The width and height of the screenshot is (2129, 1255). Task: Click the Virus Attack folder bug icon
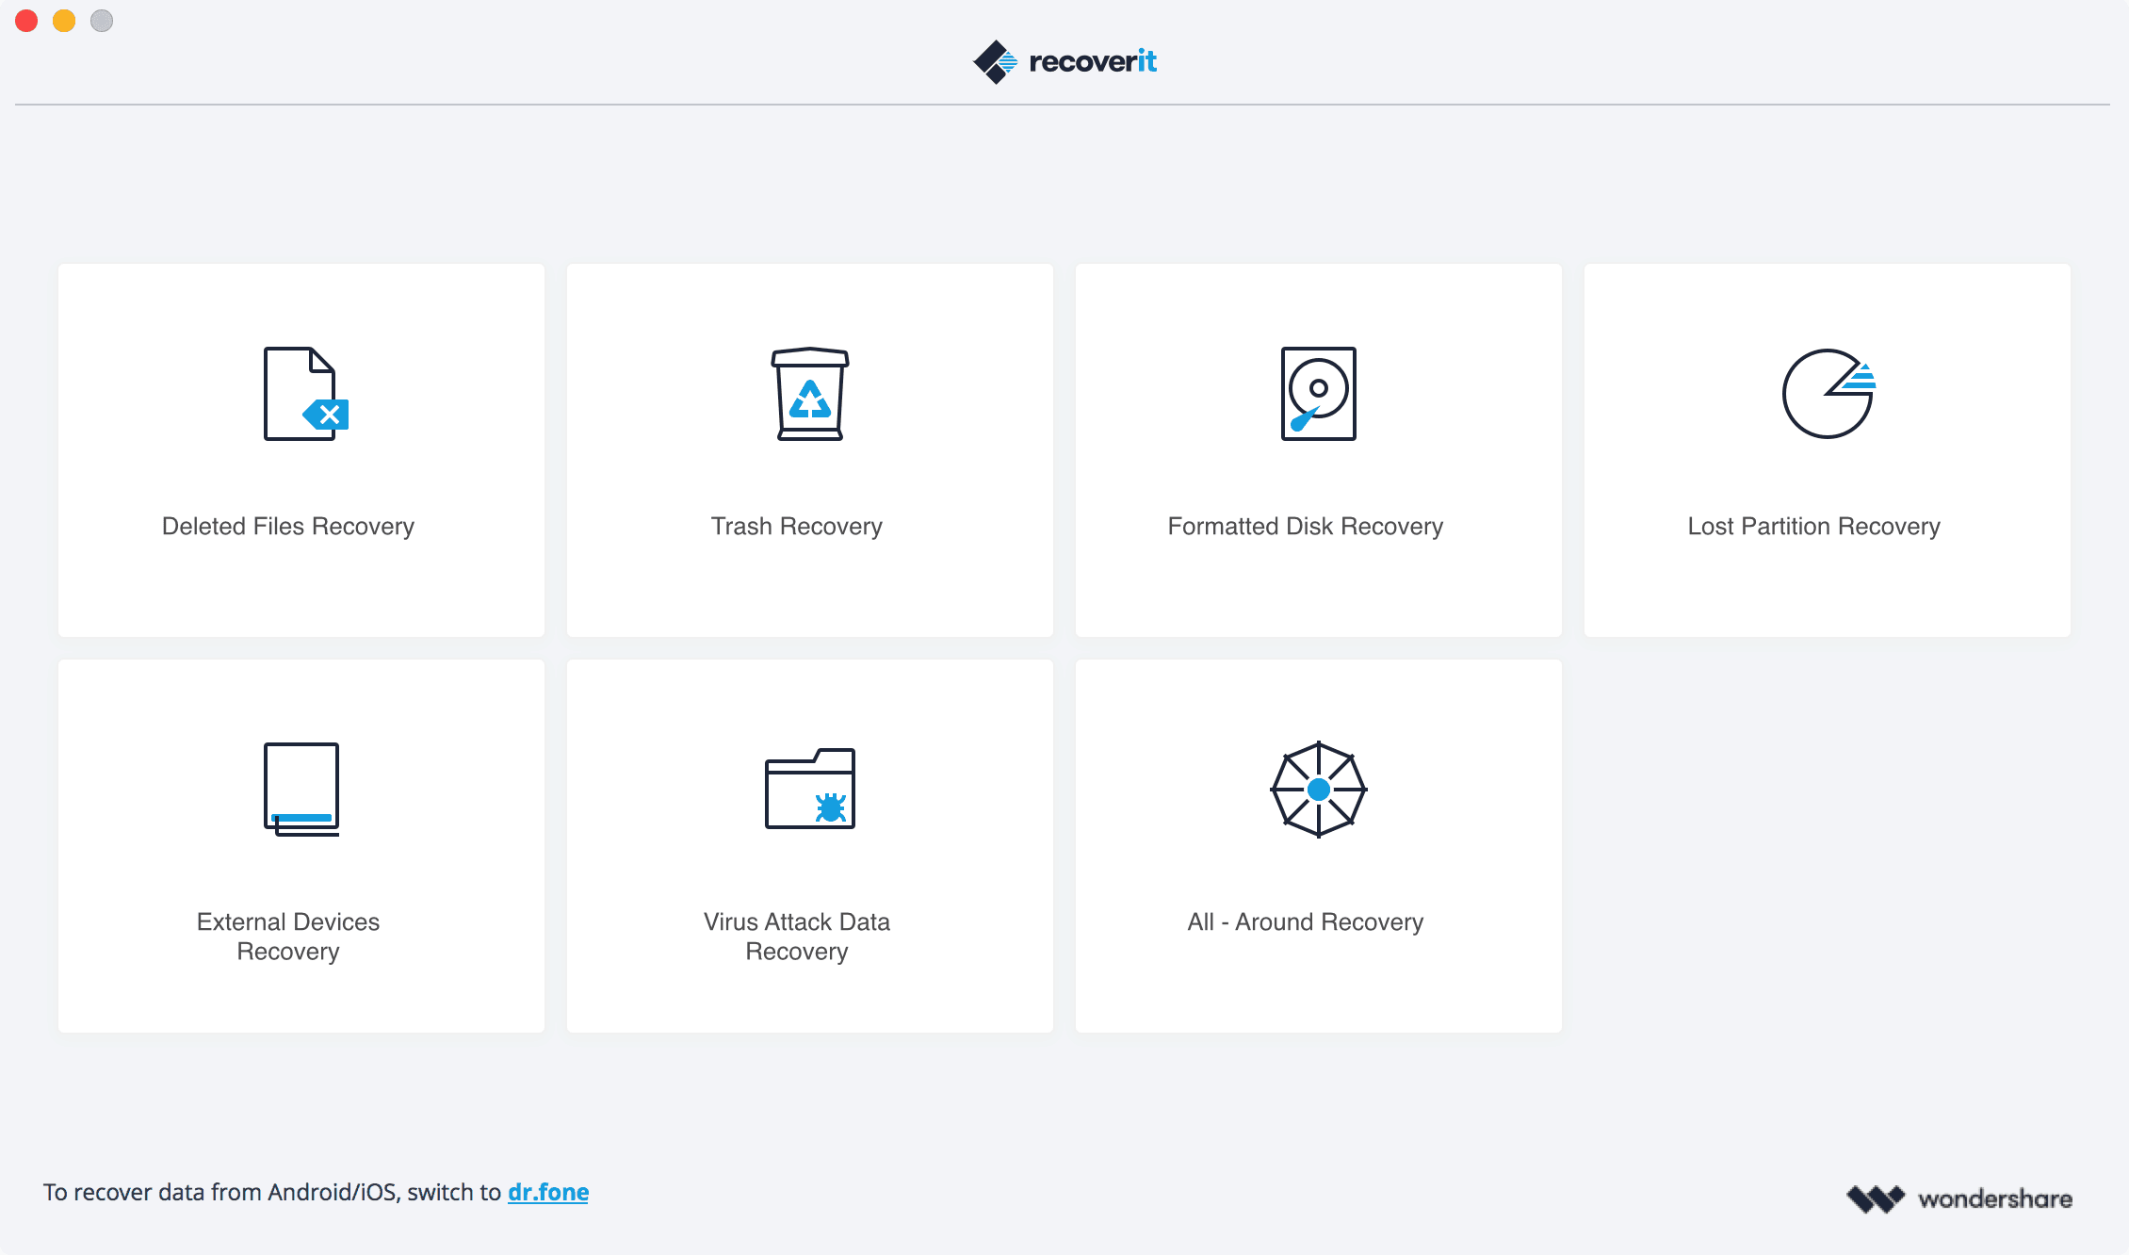click(810, 789)
